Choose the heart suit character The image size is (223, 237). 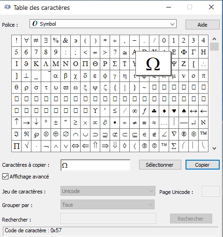click(x=174, y=111)
